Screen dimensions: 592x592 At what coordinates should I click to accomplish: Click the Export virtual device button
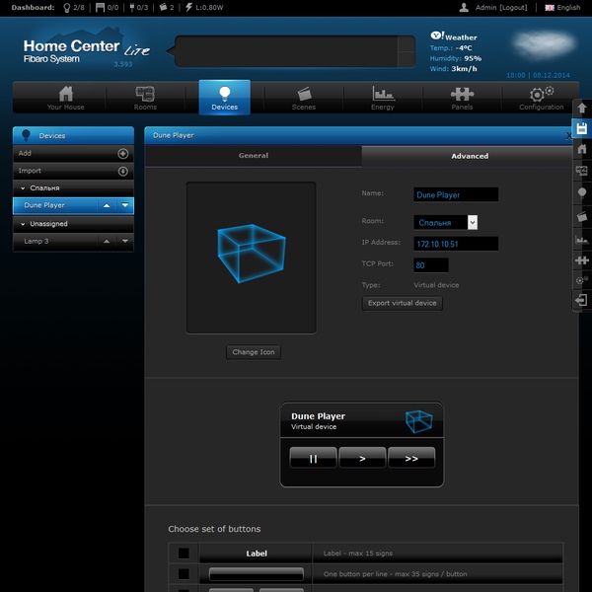click(403, 303)
